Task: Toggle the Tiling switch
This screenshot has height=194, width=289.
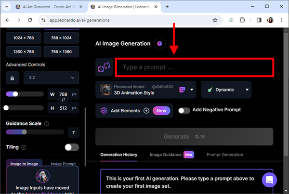Action: (72, 147)
